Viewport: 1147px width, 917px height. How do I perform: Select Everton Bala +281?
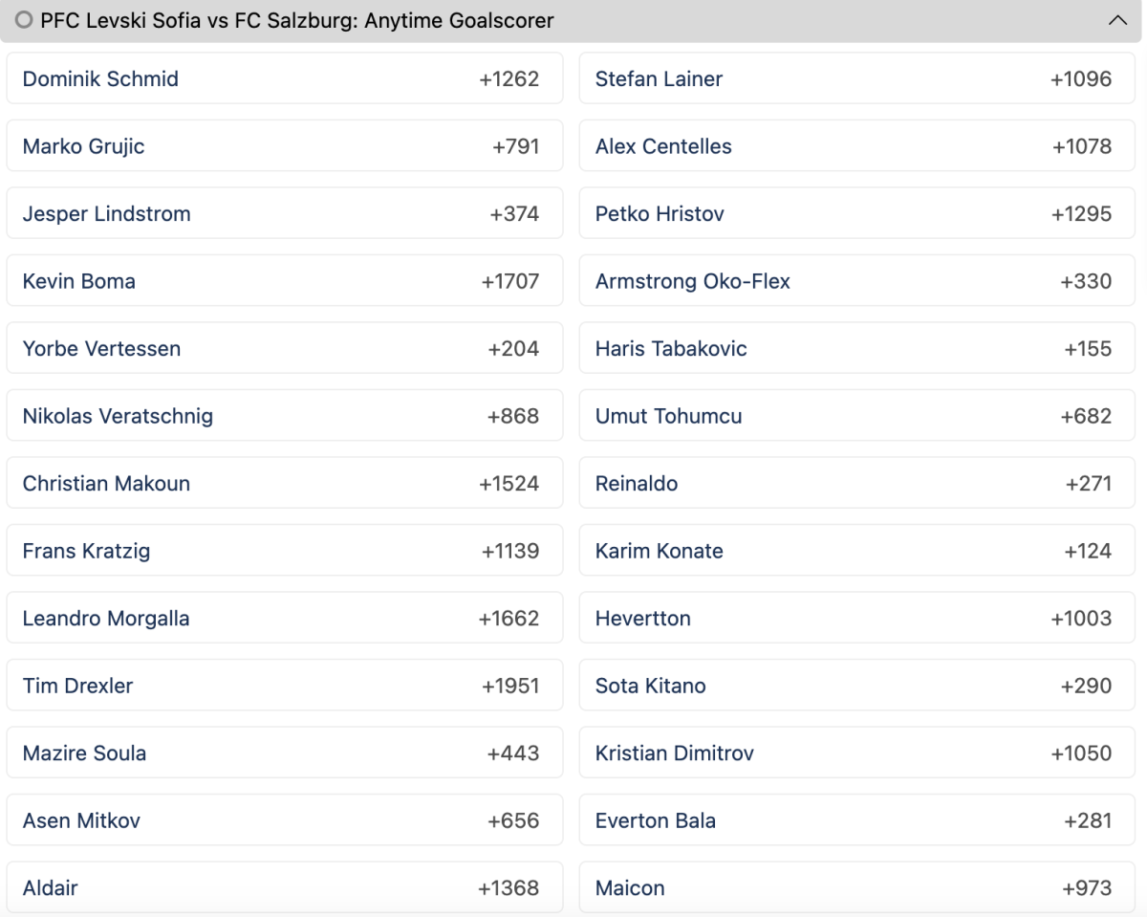[857, 820]
